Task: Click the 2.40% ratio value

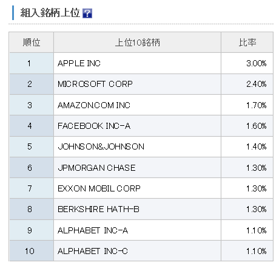Action: (x=256, y=84)
